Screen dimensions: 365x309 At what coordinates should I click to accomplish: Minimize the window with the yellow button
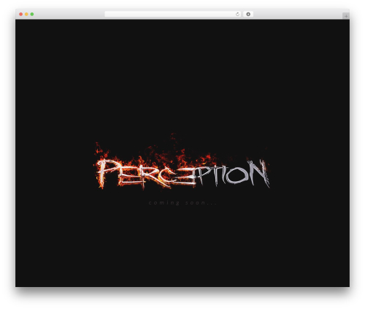26,14
